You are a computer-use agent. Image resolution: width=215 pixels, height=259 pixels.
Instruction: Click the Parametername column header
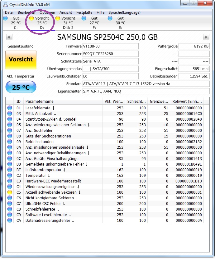(x=63, y=102)
